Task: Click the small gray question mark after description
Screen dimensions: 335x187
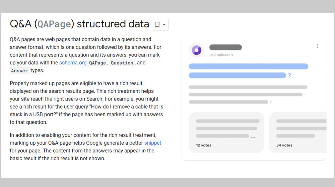Action: [x=271, y=102]
